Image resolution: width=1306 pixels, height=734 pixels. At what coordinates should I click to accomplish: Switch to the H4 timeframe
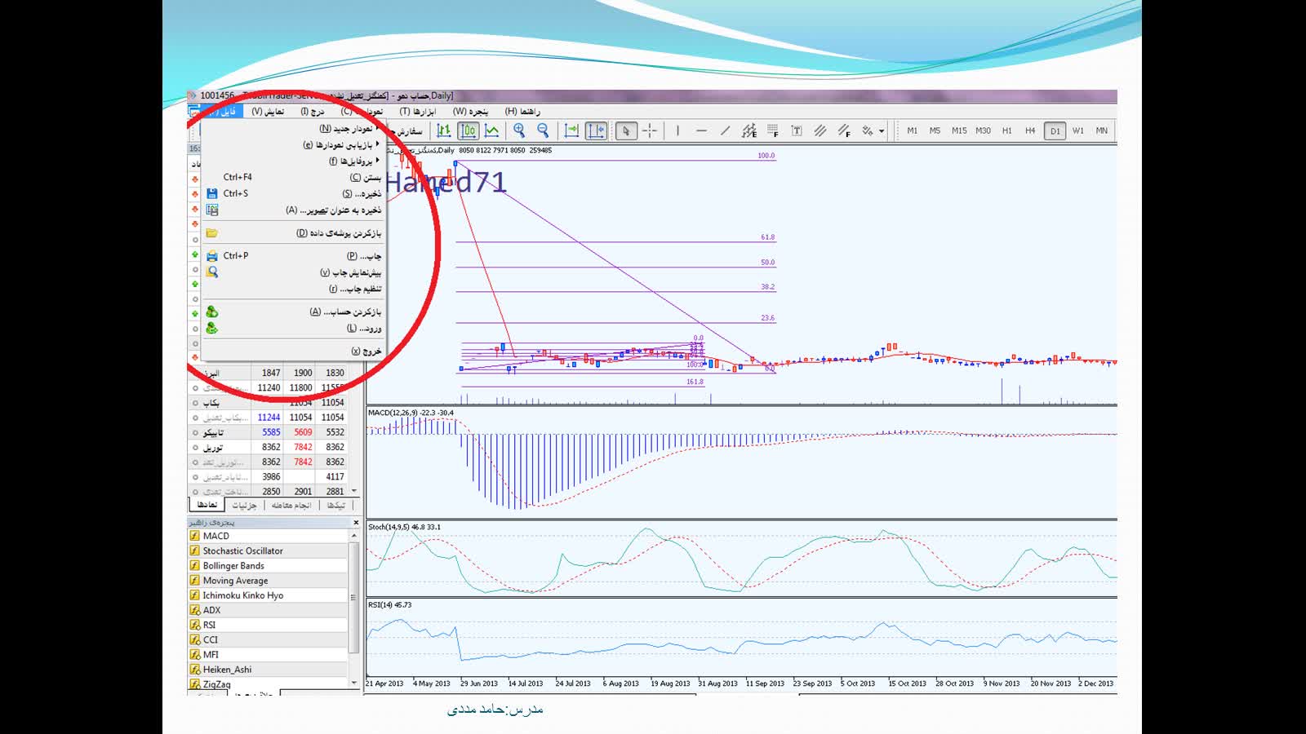[1030, 130]
